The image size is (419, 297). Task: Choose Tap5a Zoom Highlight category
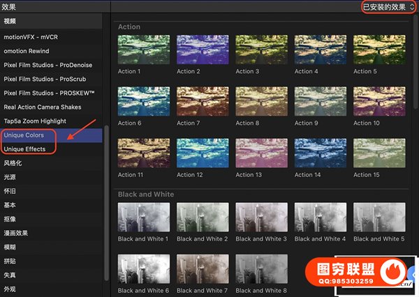pos(37,121)
